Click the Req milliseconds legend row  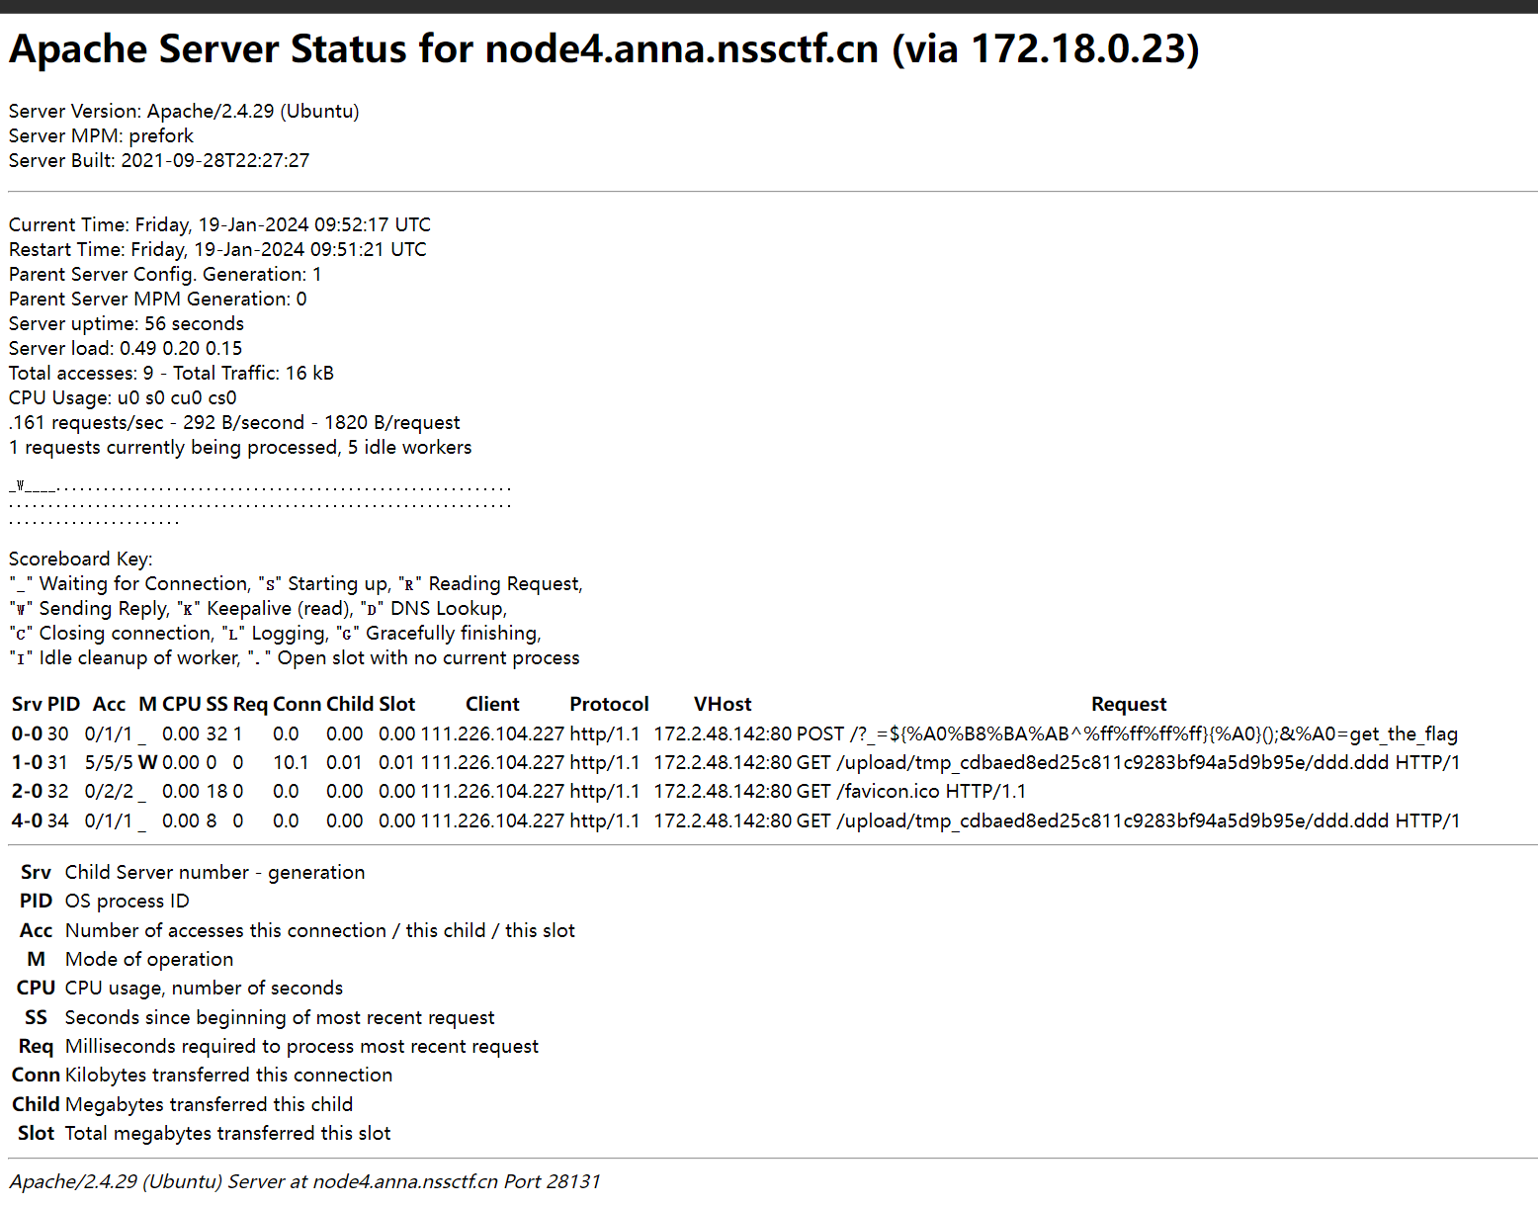pyautogui.click(x=279, y=1046)
